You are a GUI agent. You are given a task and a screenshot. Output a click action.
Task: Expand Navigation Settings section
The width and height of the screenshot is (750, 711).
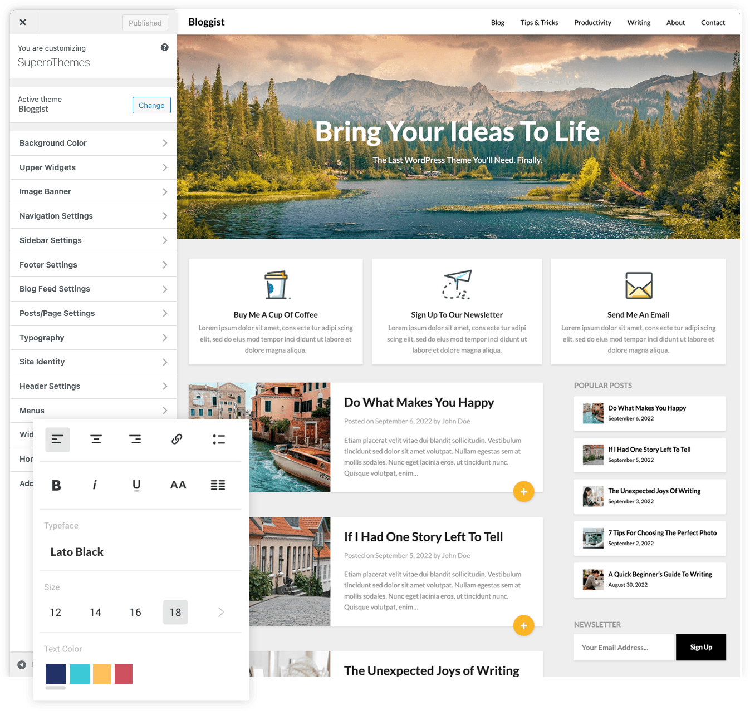[94, 216]
